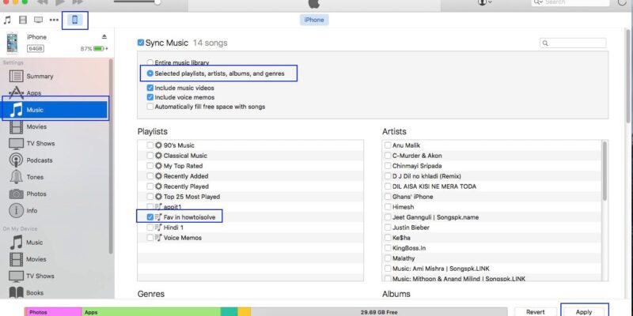Screen dimensions: 633x316
Task: Open Info in the Settings sidebar
Action: (32, 210)
